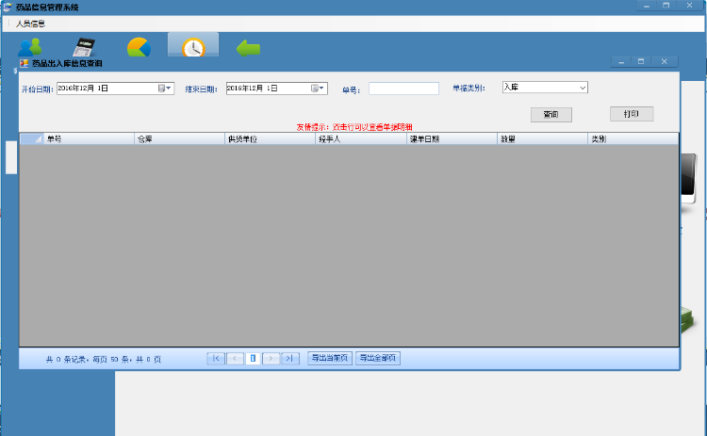The width and height of the screenshot is (707, 436).
Task: Click 导出当前页 export button
Action: [x=329, y=358]
